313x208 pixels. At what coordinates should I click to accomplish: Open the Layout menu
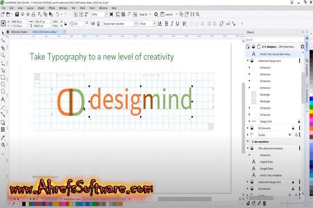coord(30,8)
